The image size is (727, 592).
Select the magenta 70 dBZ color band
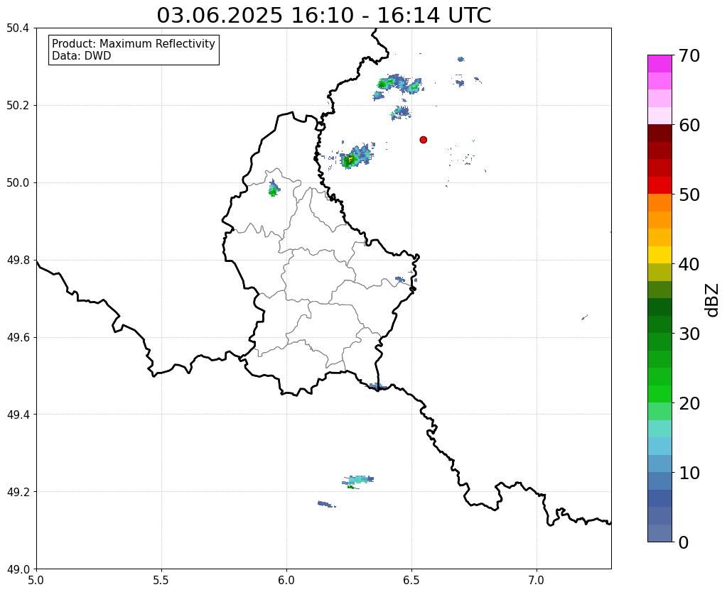point(659,63)
